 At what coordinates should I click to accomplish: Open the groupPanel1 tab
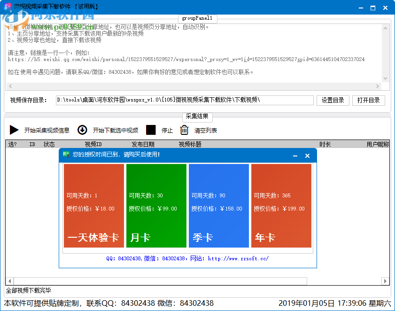click(197, 19)
